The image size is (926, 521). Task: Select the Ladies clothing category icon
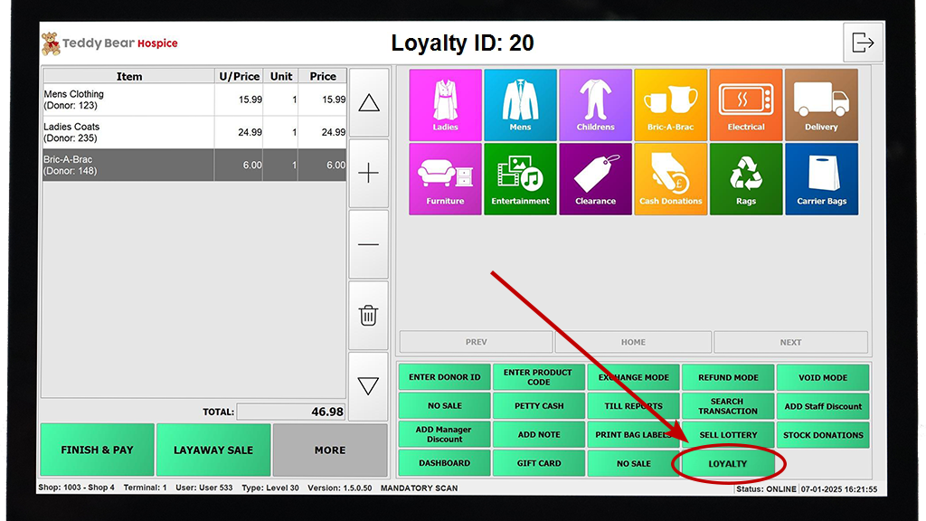tap(445, 104)
